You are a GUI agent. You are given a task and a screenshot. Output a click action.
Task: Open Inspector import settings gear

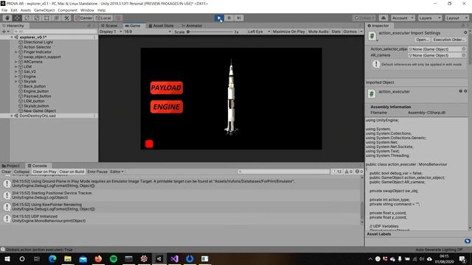[x=465, y=32]
